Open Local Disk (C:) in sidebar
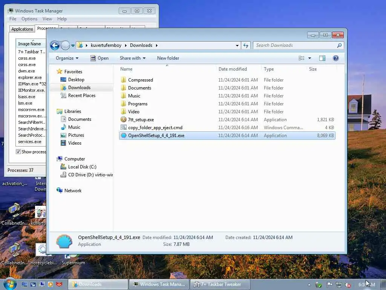 pos(82,167)
